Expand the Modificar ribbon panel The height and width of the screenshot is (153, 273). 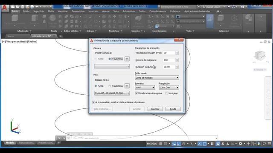116,31
